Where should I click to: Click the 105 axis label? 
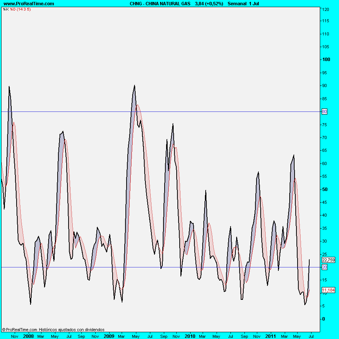(325, 47)
